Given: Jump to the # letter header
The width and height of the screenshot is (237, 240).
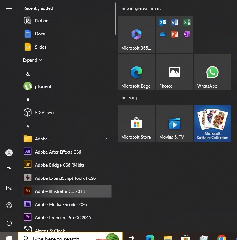Looking at the screenshot, I should tap(28, 100).
